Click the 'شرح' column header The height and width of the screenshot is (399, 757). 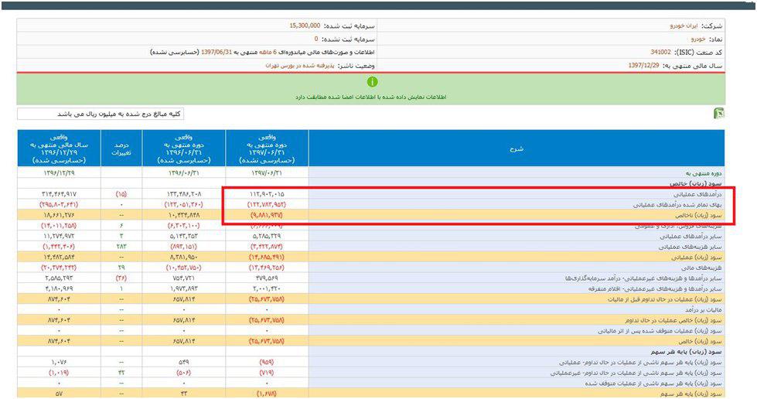[517, 148]
